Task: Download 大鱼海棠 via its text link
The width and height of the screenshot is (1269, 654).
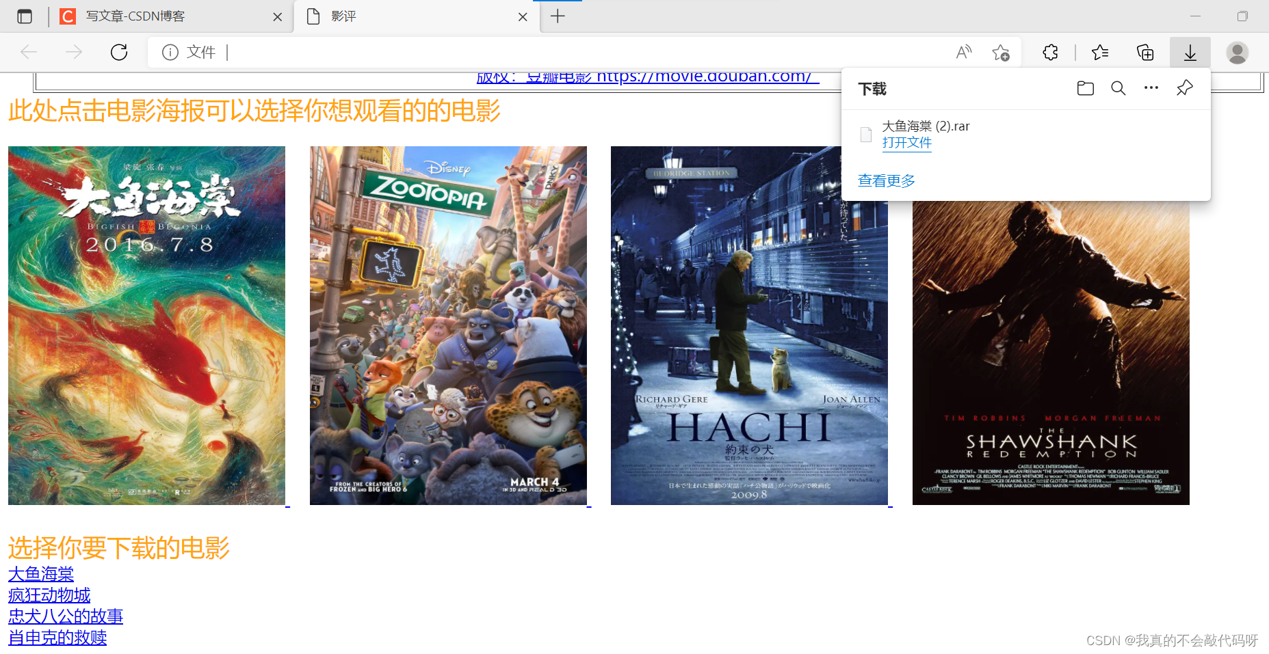Action: [41, 574]
